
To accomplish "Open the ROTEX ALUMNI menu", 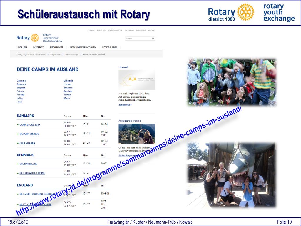I will [x=110, y=47].
